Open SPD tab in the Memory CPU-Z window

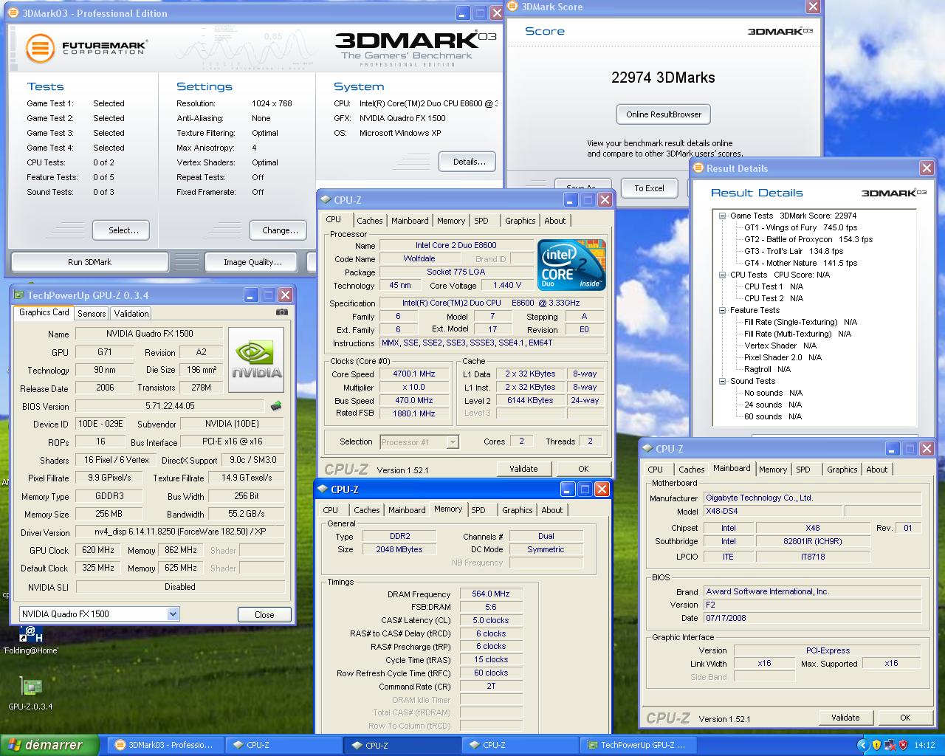pos(478,510)
